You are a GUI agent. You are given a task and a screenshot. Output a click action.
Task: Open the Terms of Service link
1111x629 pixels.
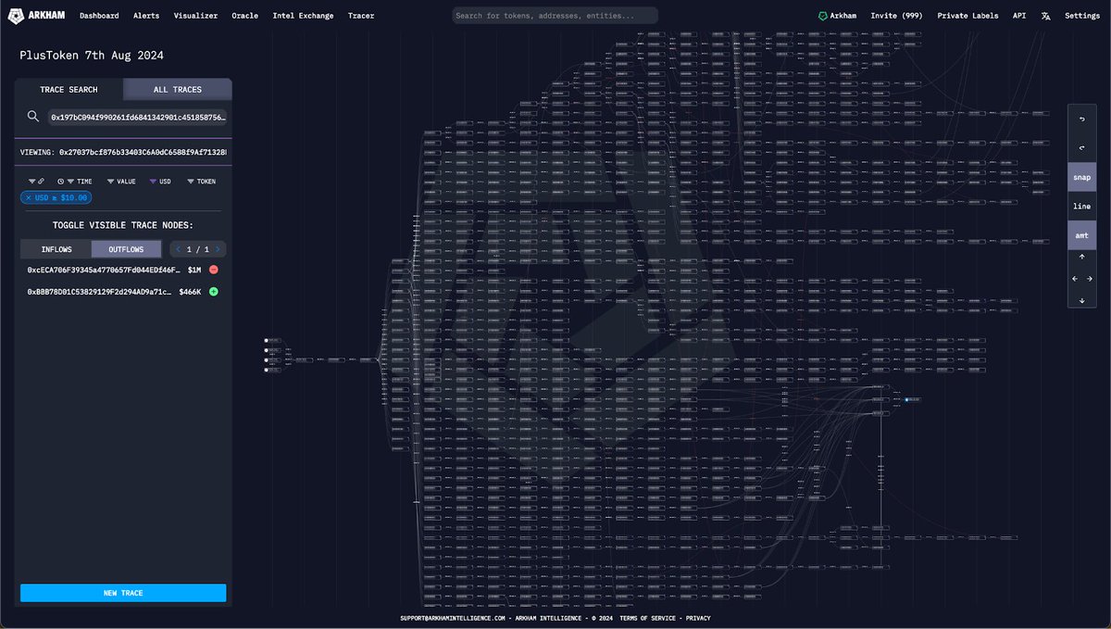[649, 618]
